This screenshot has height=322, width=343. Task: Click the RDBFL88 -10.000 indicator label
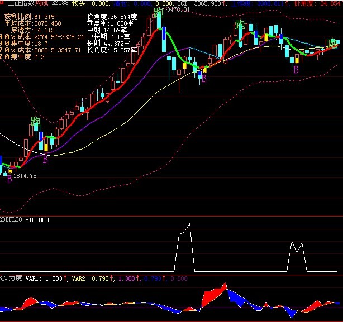click(x=24, y=219)
